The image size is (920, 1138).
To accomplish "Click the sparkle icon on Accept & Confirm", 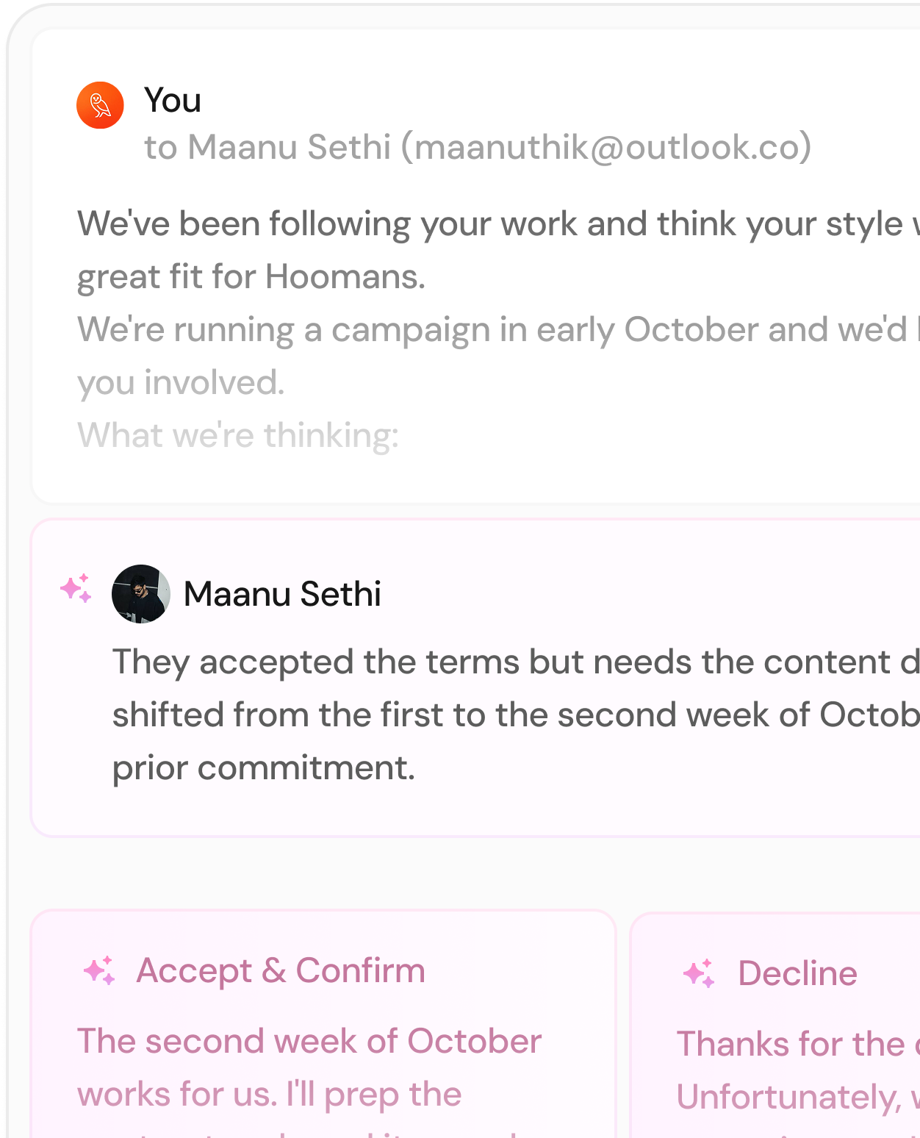I will click(x=99, y=971).
